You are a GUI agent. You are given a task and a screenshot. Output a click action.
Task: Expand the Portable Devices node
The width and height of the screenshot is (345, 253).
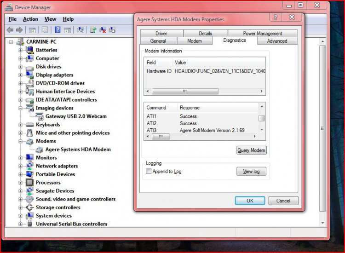click(x=20, y=174)
